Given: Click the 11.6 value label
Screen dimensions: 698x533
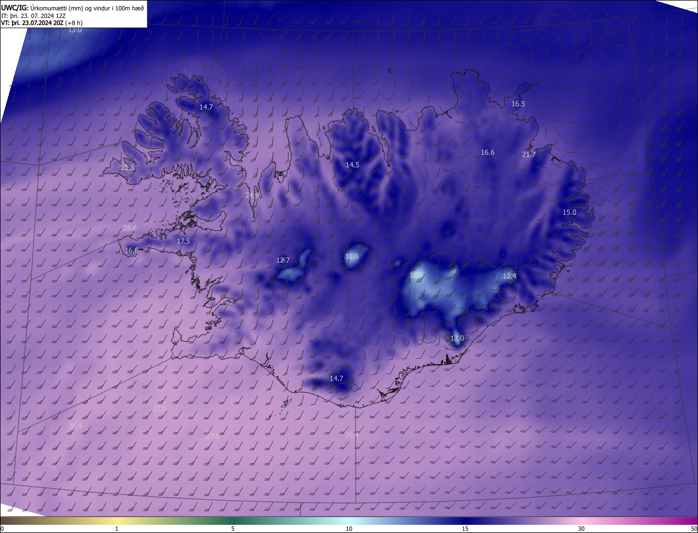Looking at the screenshot, I should pyautogui.click(x=352, y=256).
